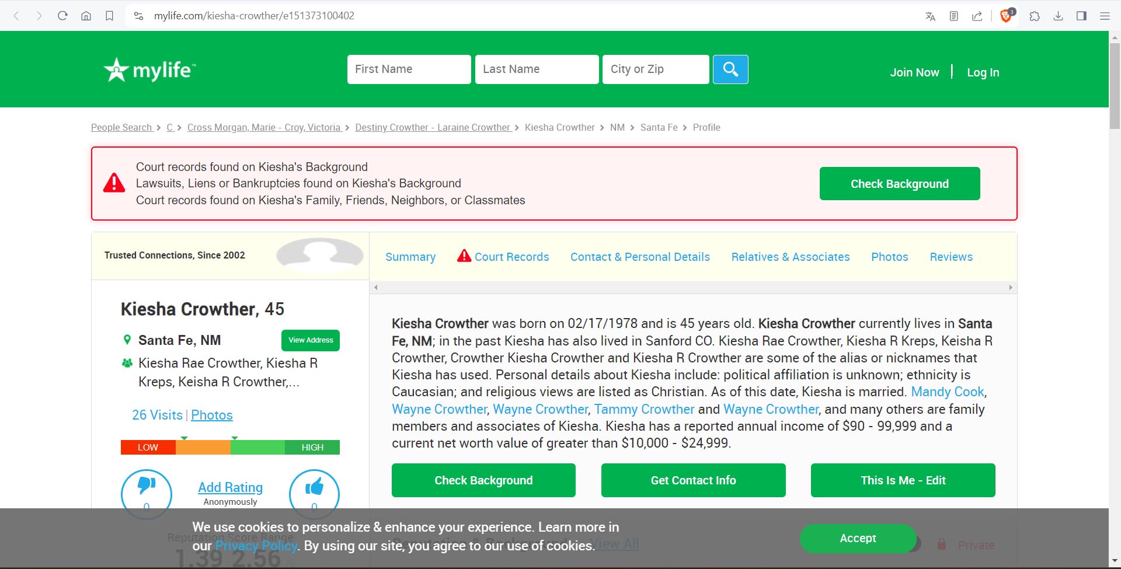Click Join Now link

tap(914, 72)
